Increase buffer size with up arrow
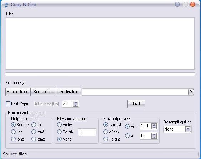Viewport: 201px width, 159px height. click(x=76, y=102)
